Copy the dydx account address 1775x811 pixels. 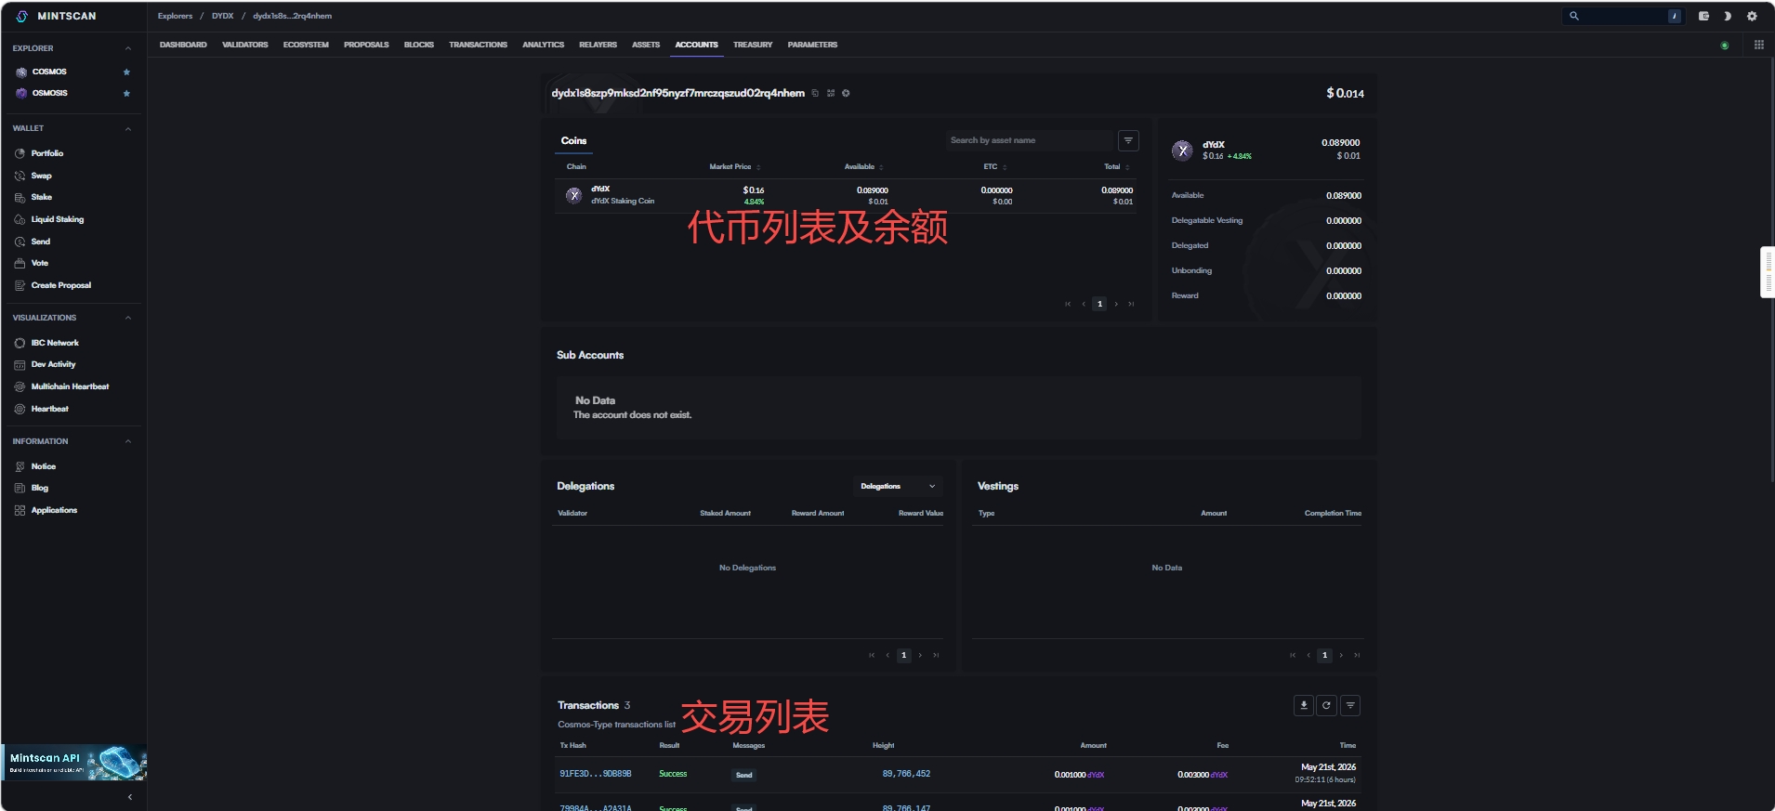[x=815, y=93]
